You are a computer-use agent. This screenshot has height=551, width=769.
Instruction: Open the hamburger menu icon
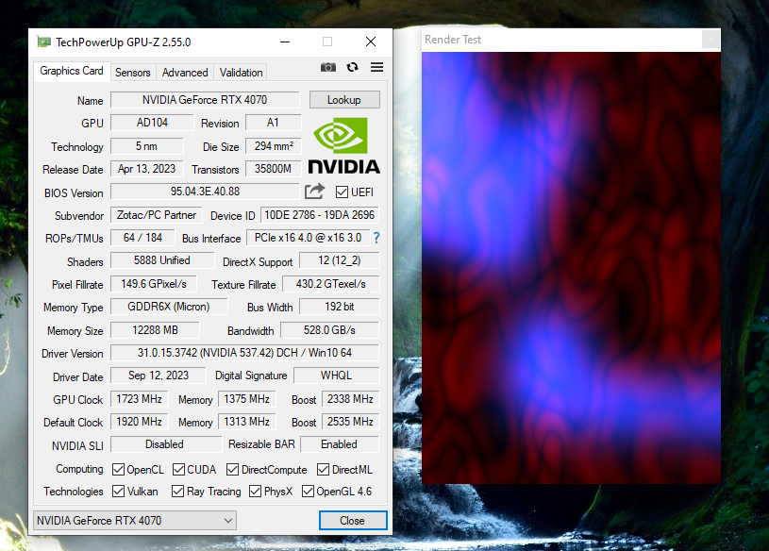point(376,67)
